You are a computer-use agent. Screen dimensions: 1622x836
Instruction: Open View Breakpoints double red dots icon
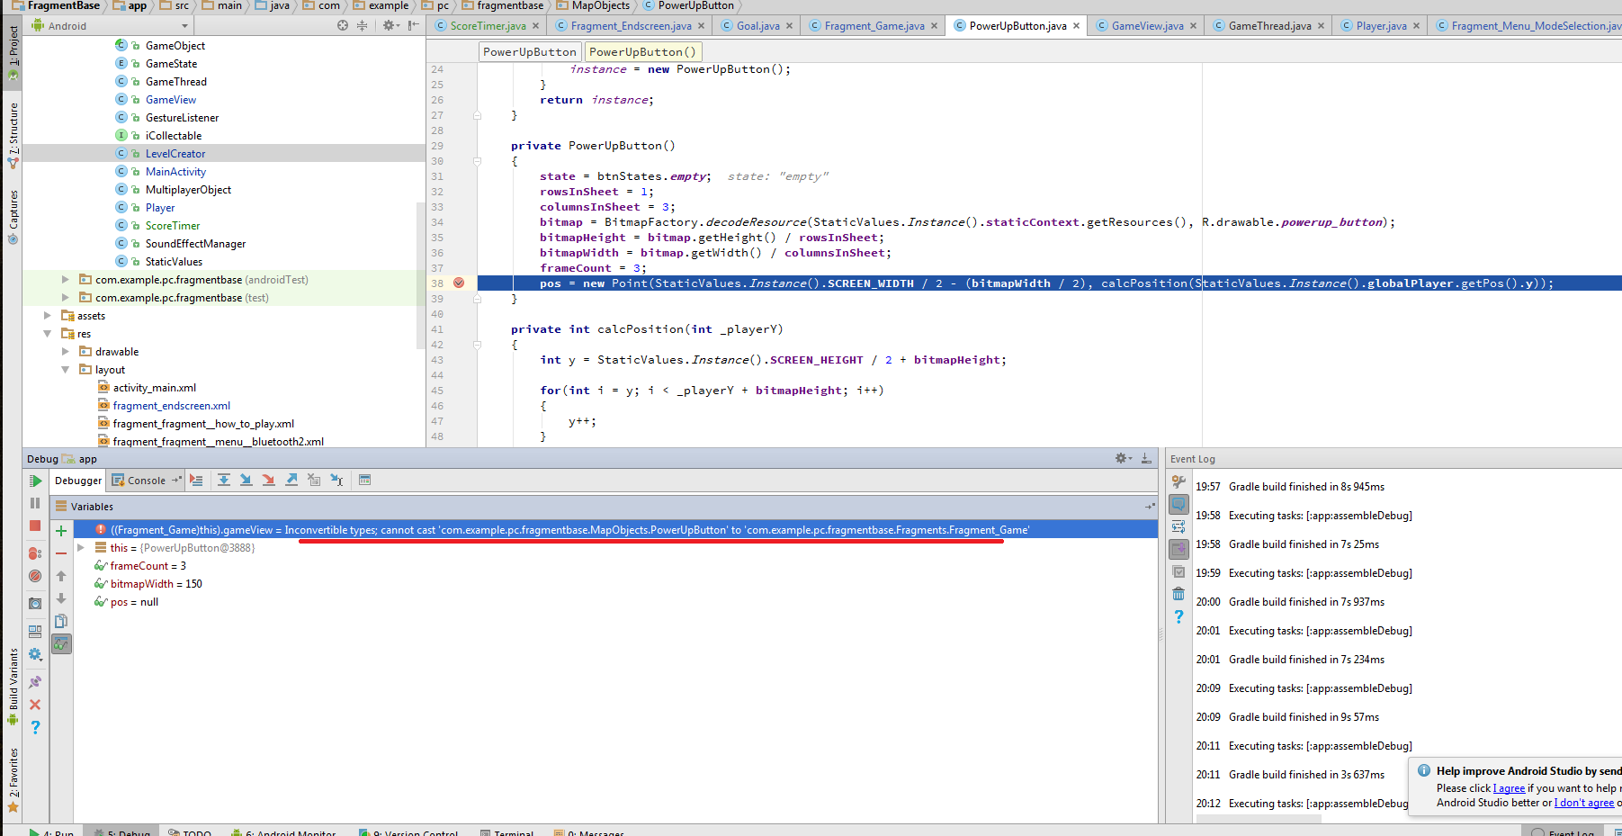[x=35, y=553]
